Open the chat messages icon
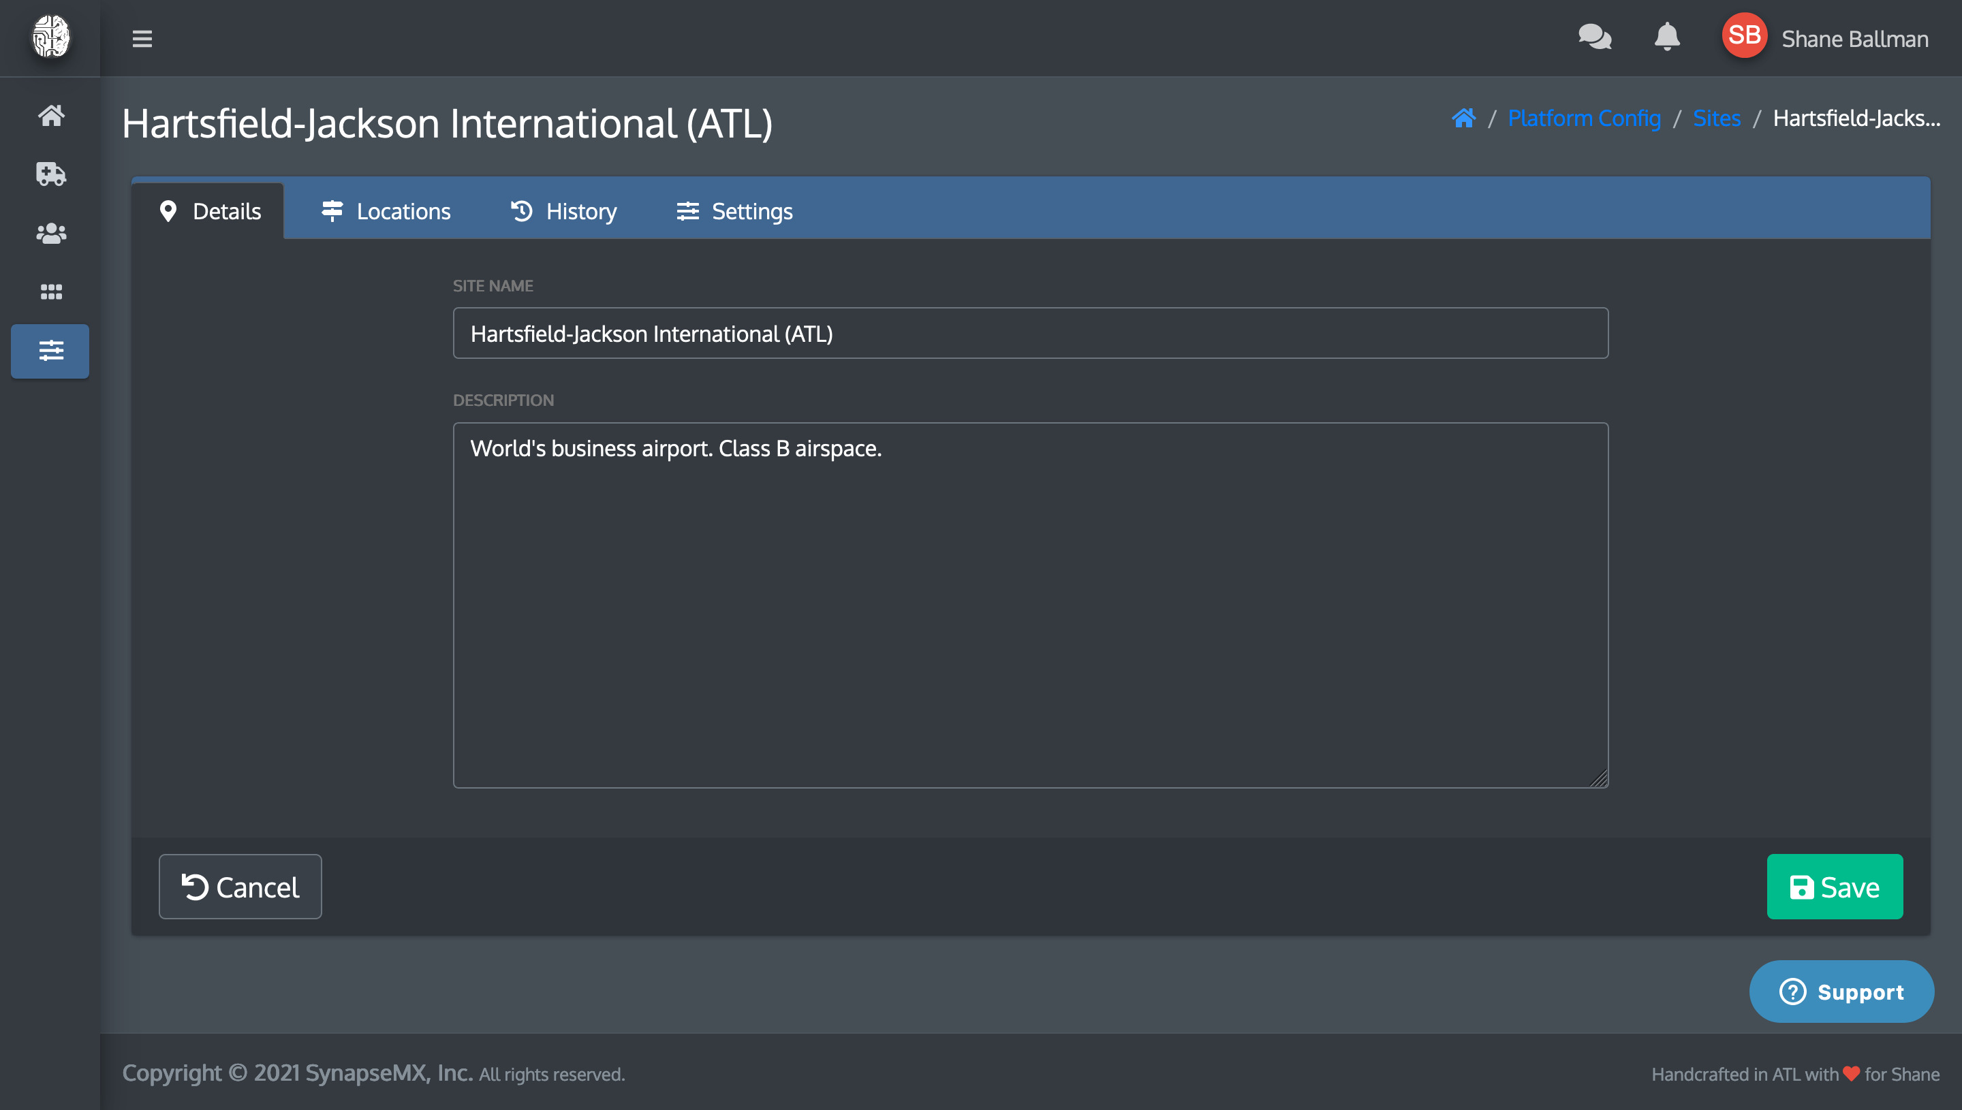The height and width of the screenshot is (1110, 1962). (x=1594, y=37)
